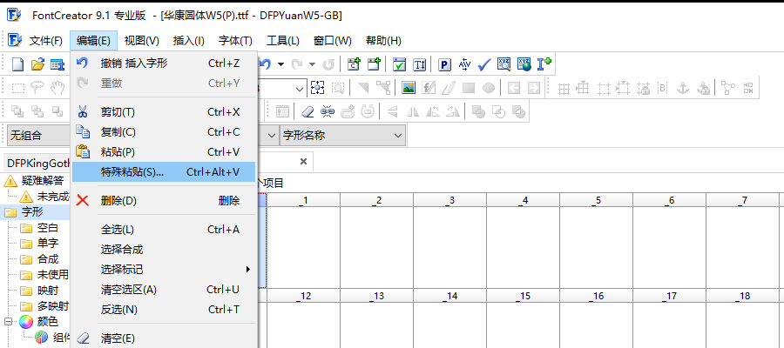Open the 插入(I) menu
This screenshot has height=348, width=784.
[188, 41]
